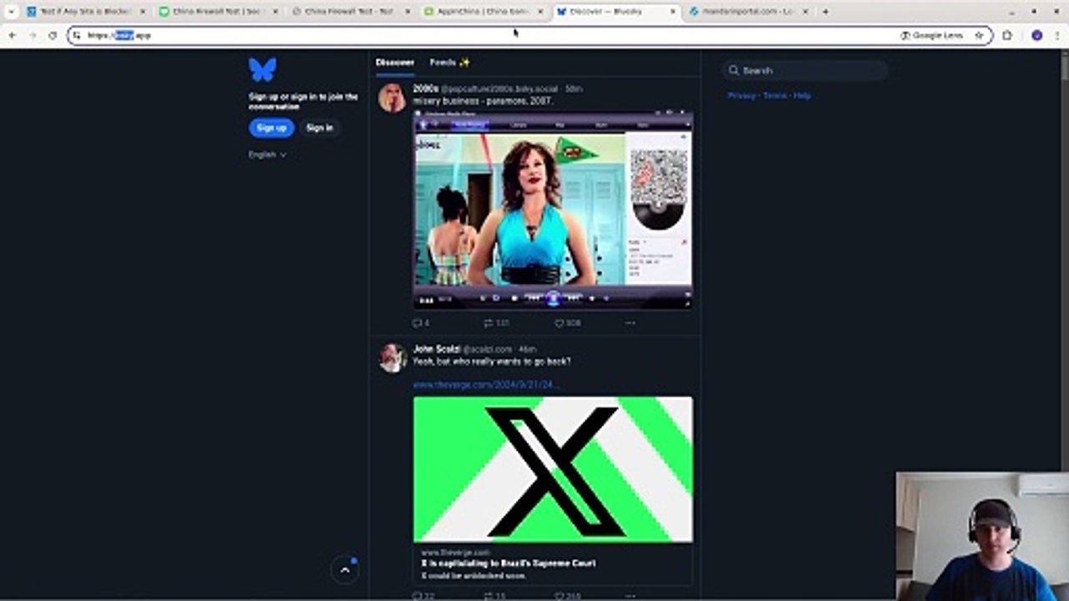The height and width of the screenshot is (601, 1069).
Task: Open the Help link
Action: click(x=802, y=96)
